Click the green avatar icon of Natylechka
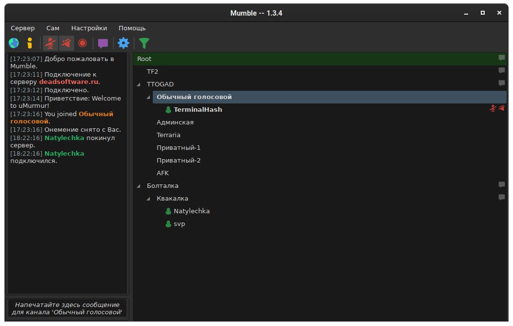The width and height of the screenshot is (513, 326). 168,211
